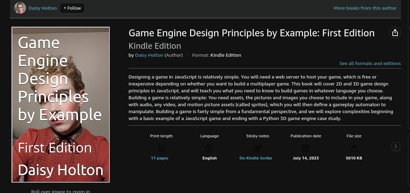The width and height of the screenshot is (410, 193).
Task: Click the 5010 KB value
Action: 354,158
